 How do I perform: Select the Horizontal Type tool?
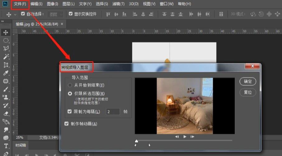point(6,146)
